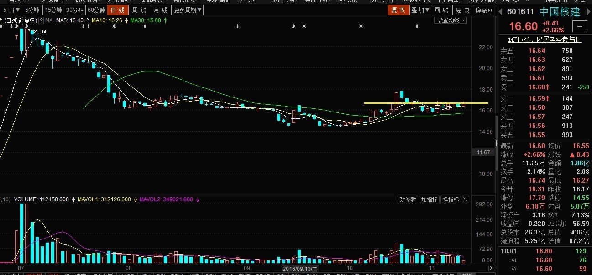The height and width of the screenshot is (275, 592).
Task: Click the PE(动) 56.59 value
Action: (x=581, y=224)
